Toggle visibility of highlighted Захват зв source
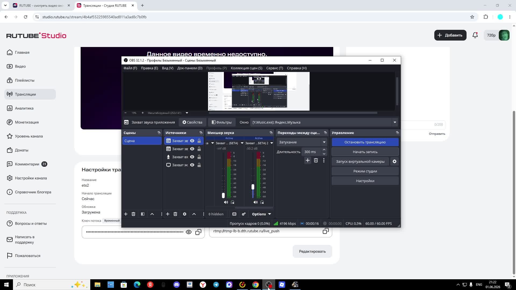 [192, 141]
